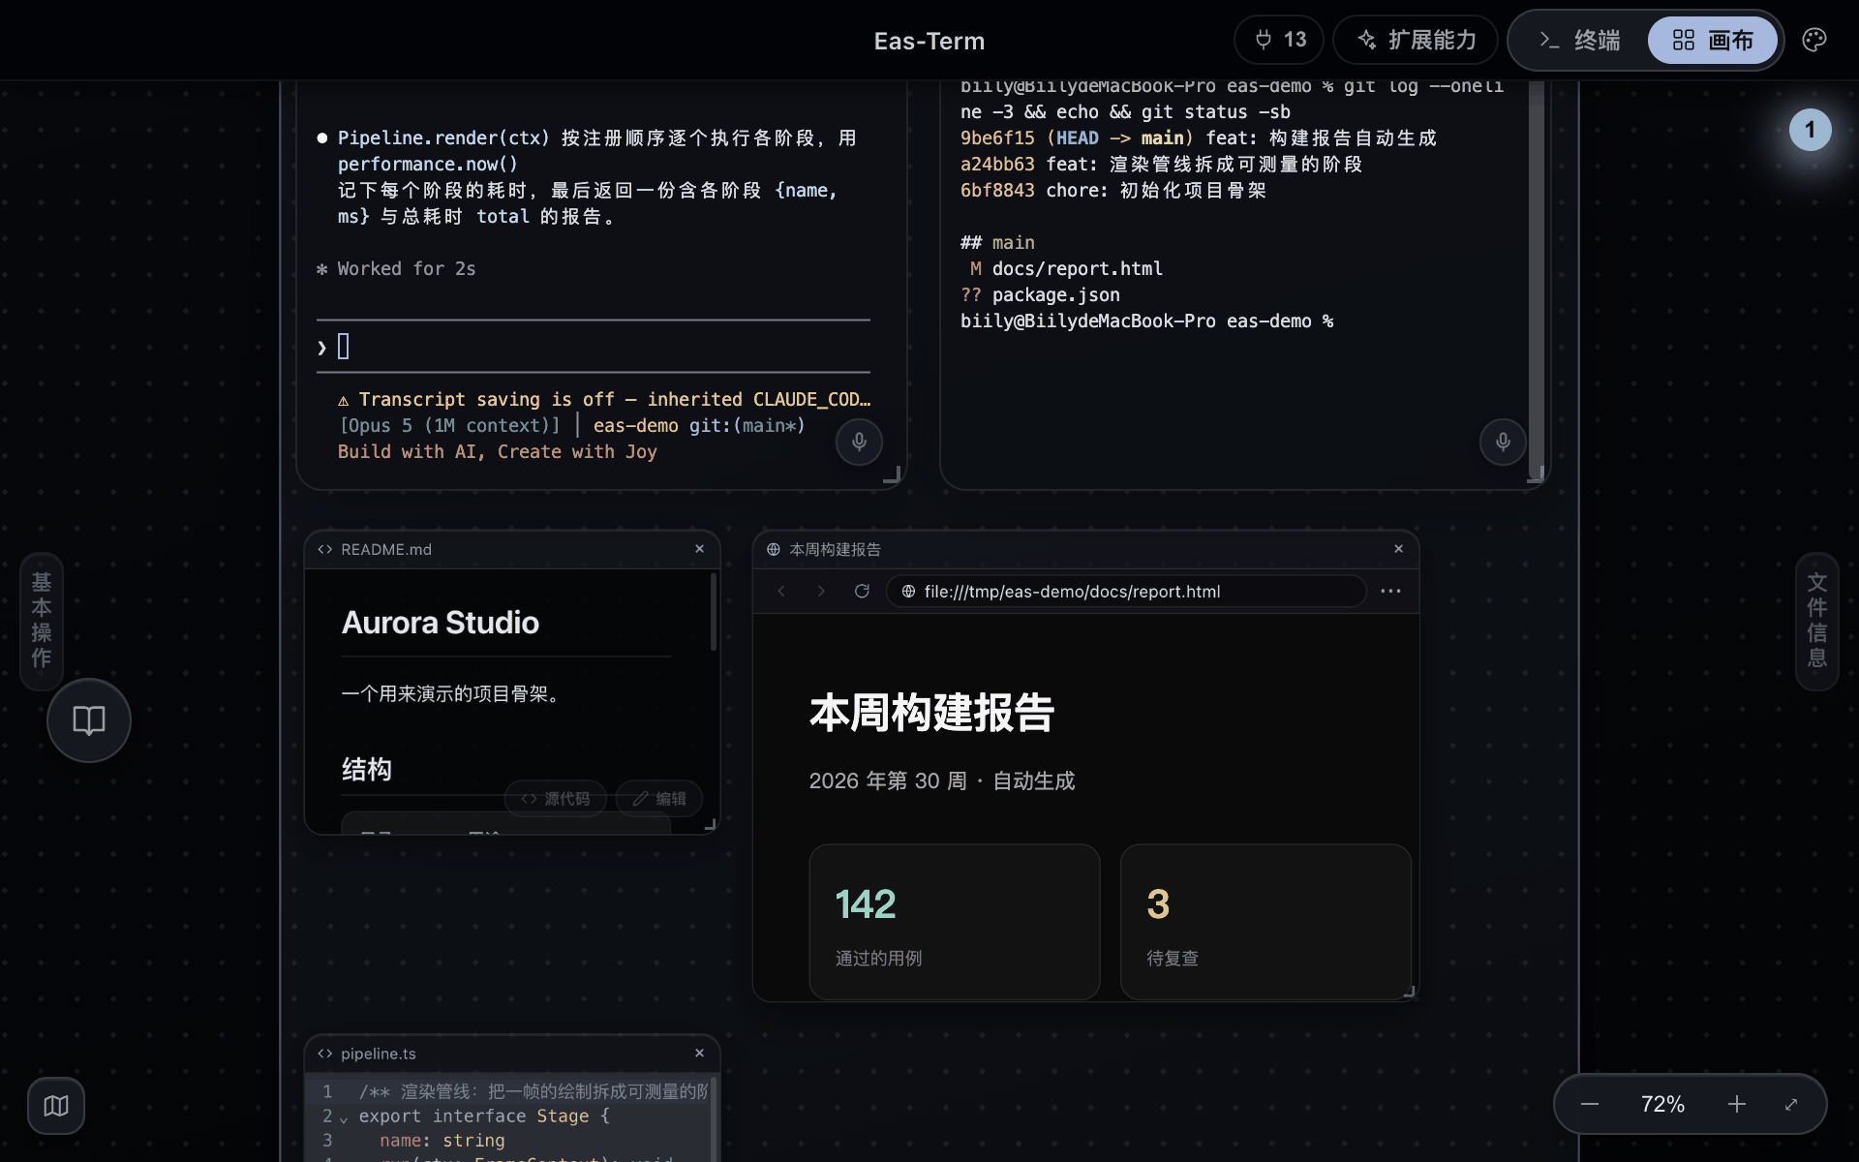
Task: Click commit hash 6bf8843
Action: tap(997, 191)
